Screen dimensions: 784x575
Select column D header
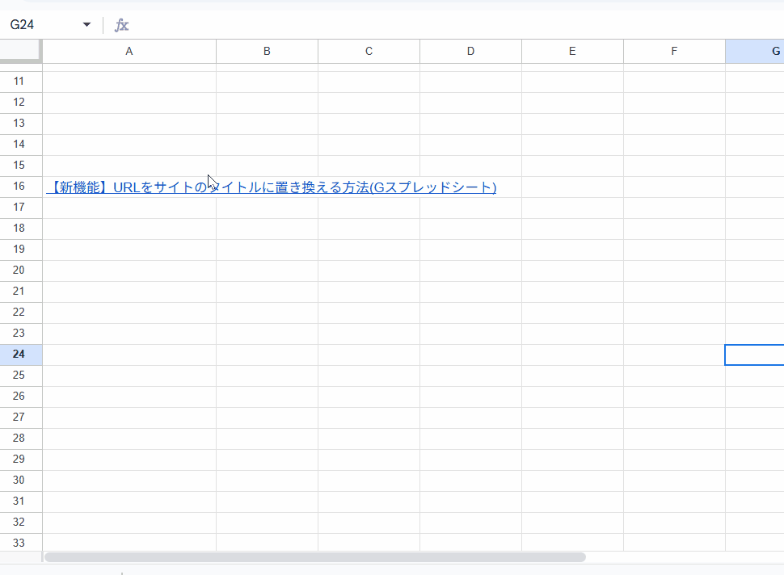pos(470,51)
